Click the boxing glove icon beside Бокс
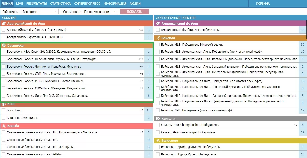 click(x=4, y=104)
